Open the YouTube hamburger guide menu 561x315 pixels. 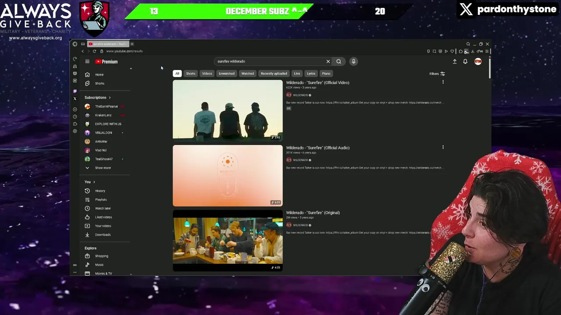87,62
